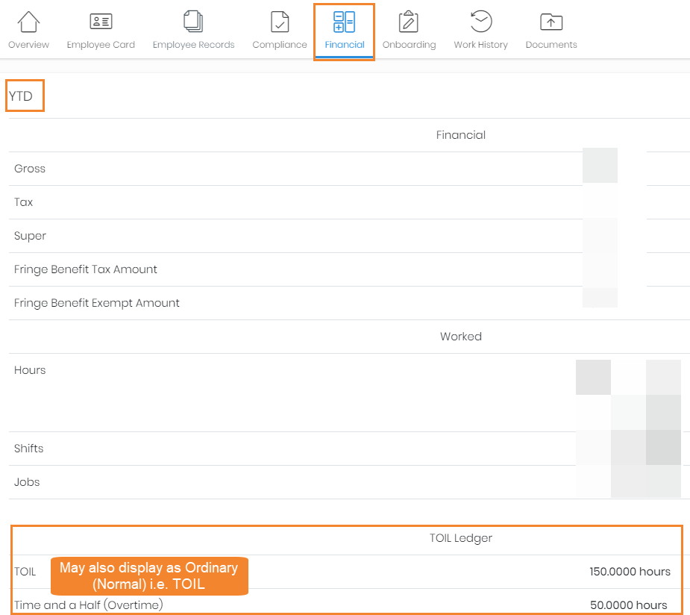Click the Hours row label
Image resolution: width=690 pixels, height=615 pixels.
pos(30,370)
